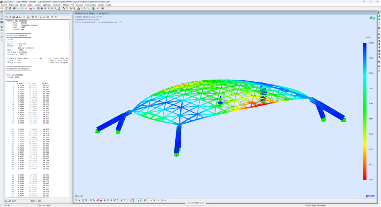Open the Analizar menu
The width and height of the screenshot is (381, 207).
38,5
